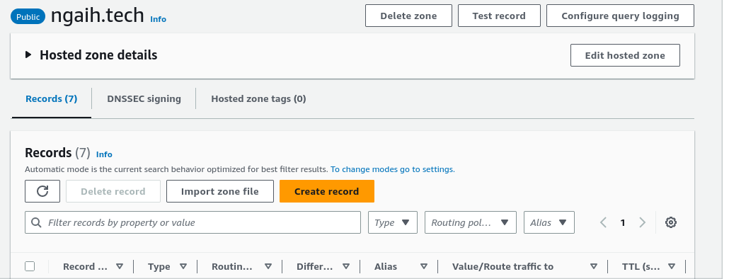Sort by Routing policy column arrow
729x279 pixels.
[268, 266]
